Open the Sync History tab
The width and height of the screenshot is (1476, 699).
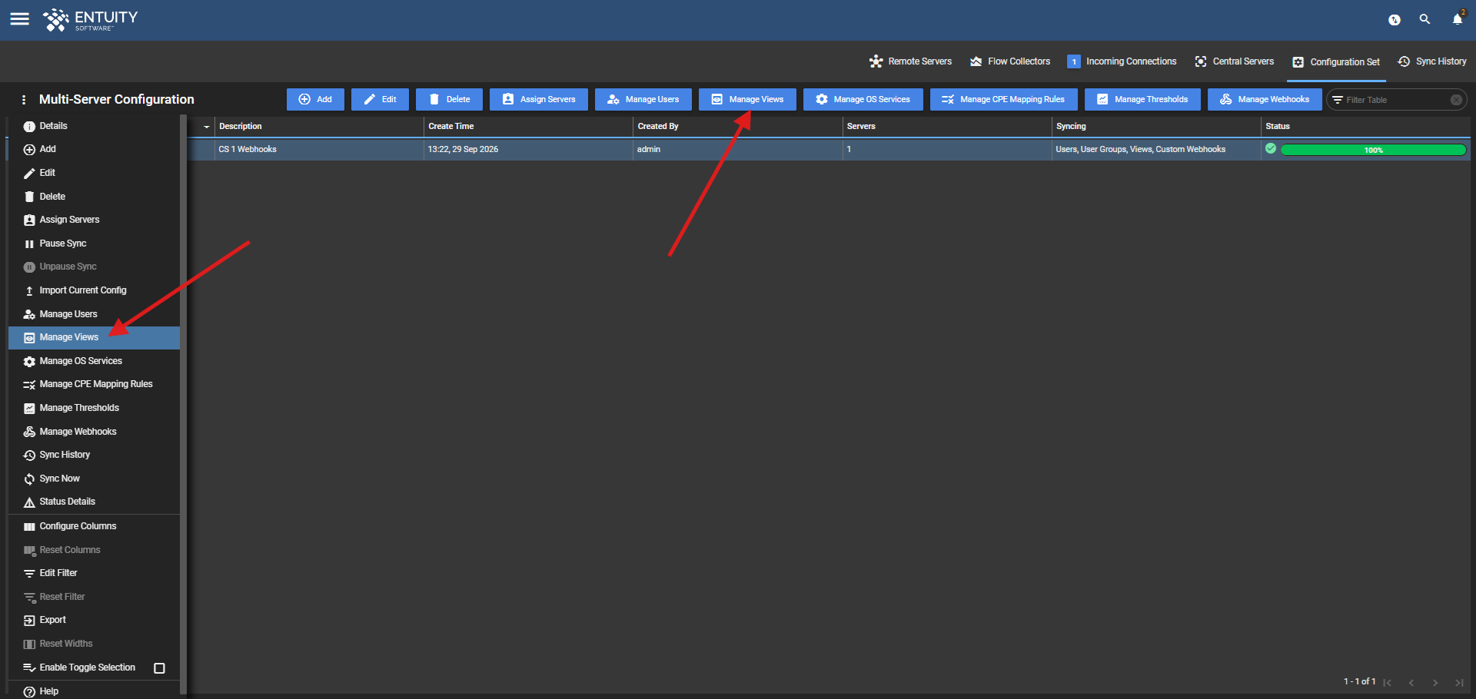coord(1432,61)
